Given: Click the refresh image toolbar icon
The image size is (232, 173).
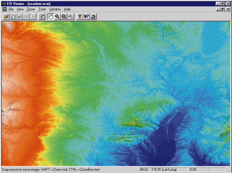Looking at the screenshot, I should pyautogui.click(x=42, y=17).
